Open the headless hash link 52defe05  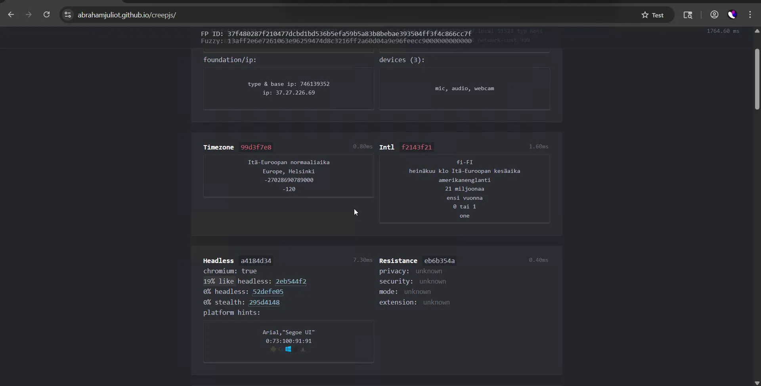(268, 291)
